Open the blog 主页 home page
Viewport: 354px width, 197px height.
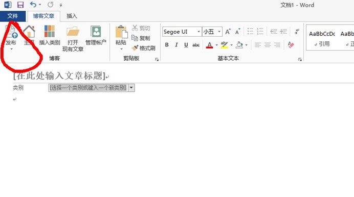[x=29, y=35]
